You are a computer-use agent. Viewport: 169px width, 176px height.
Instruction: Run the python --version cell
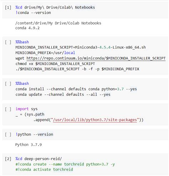[8, 134]
